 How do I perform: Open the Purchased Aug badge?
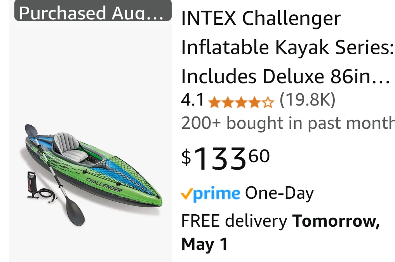pyautogui.click(x=93, y=10)
